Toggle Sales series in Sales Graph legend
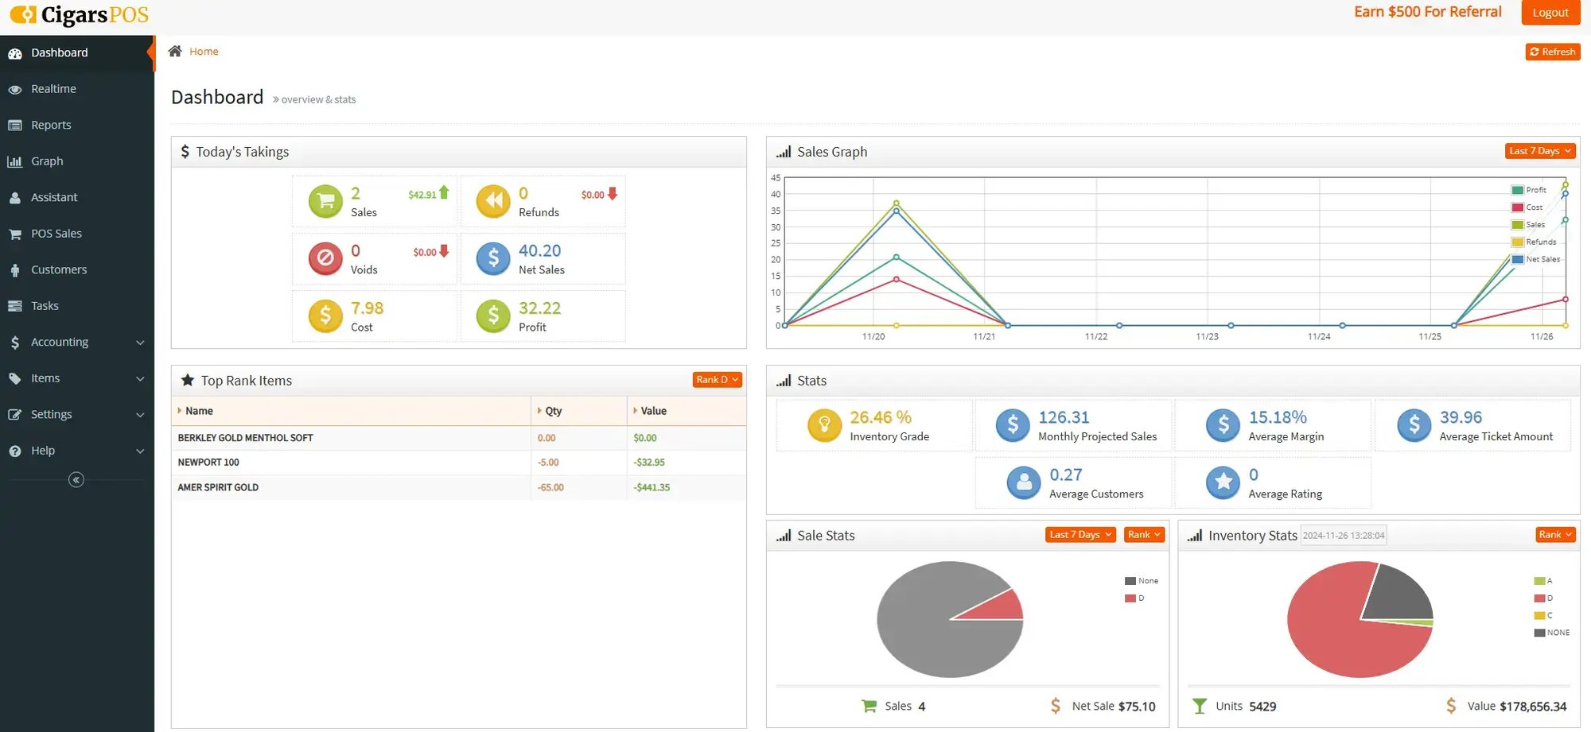1591x732 pixels. tap(1528, 225)
